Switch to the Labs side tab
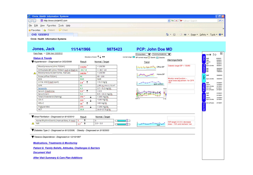This screenshot has width=253, height=175. [x=204, y=77]
